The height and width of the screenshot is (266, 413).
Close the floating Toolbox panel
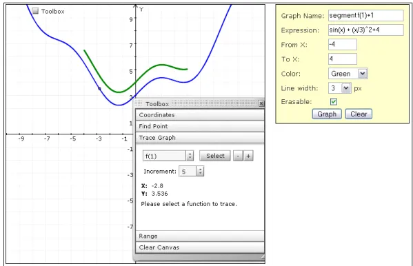[261, 103]
